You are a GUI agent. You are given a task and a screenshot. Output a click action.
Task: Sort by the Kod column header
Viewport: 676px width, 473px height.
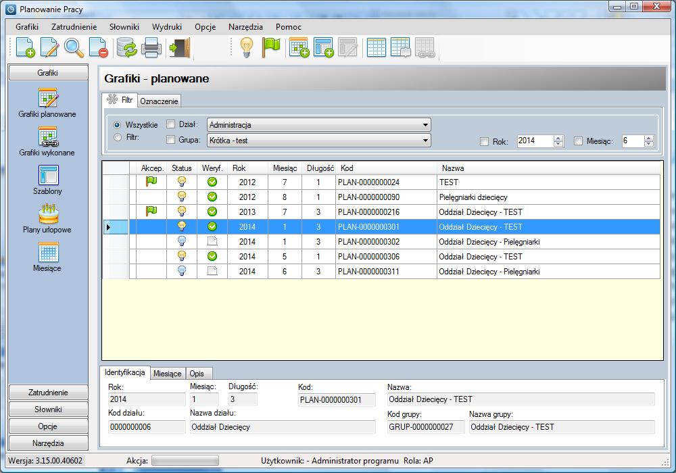(x=386, y=168)
